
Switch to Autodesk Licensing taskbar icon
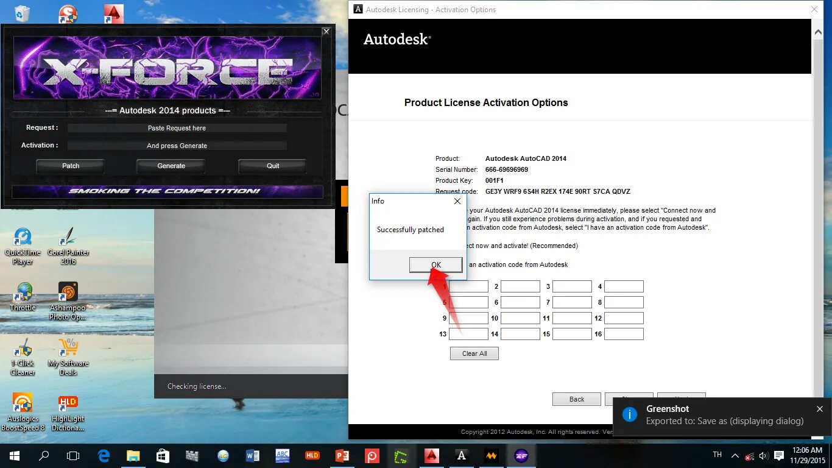461,455
